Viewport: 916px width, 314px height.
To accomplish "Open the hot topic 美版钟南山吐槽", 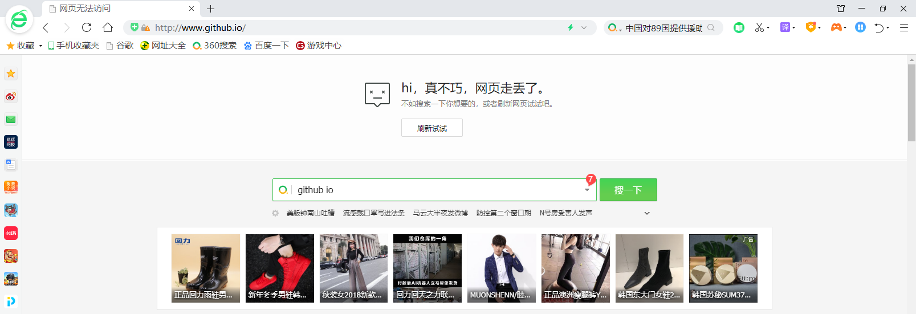I will 311,213.
